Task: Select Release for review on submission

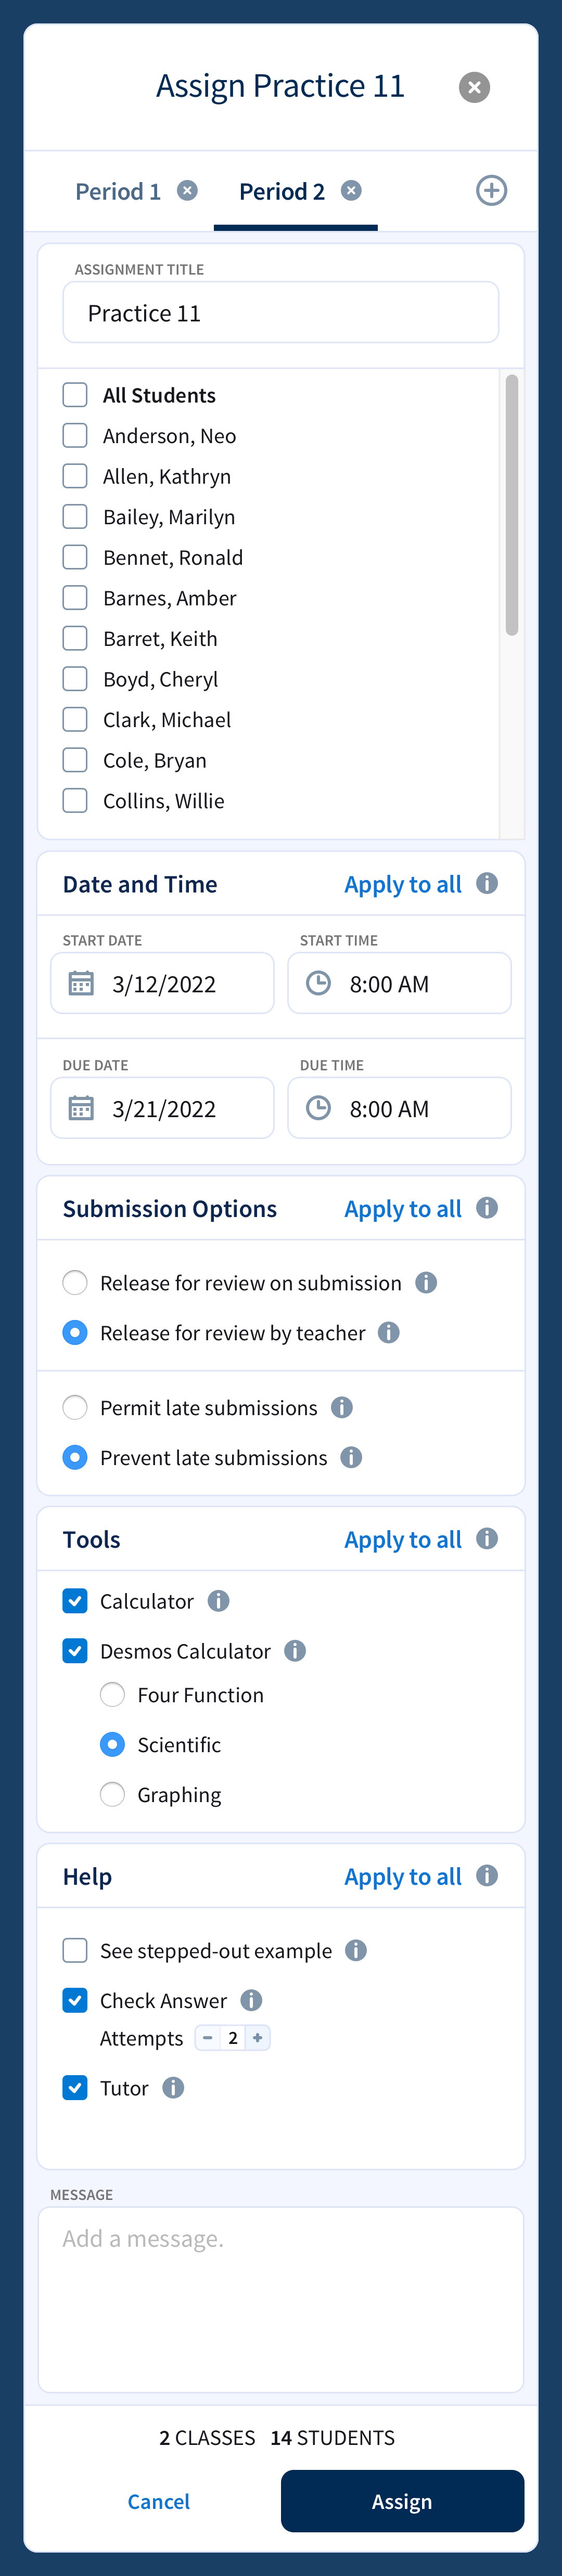Action: 75,1282
